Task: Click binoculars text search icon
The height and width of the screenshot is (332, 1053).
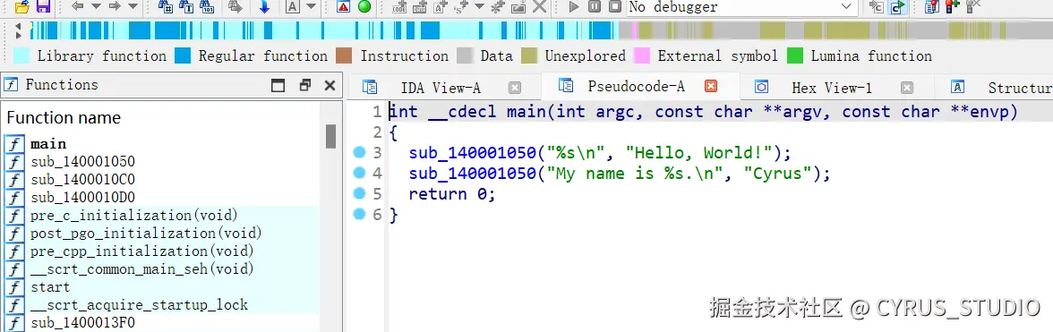Action: click(186, 6)
